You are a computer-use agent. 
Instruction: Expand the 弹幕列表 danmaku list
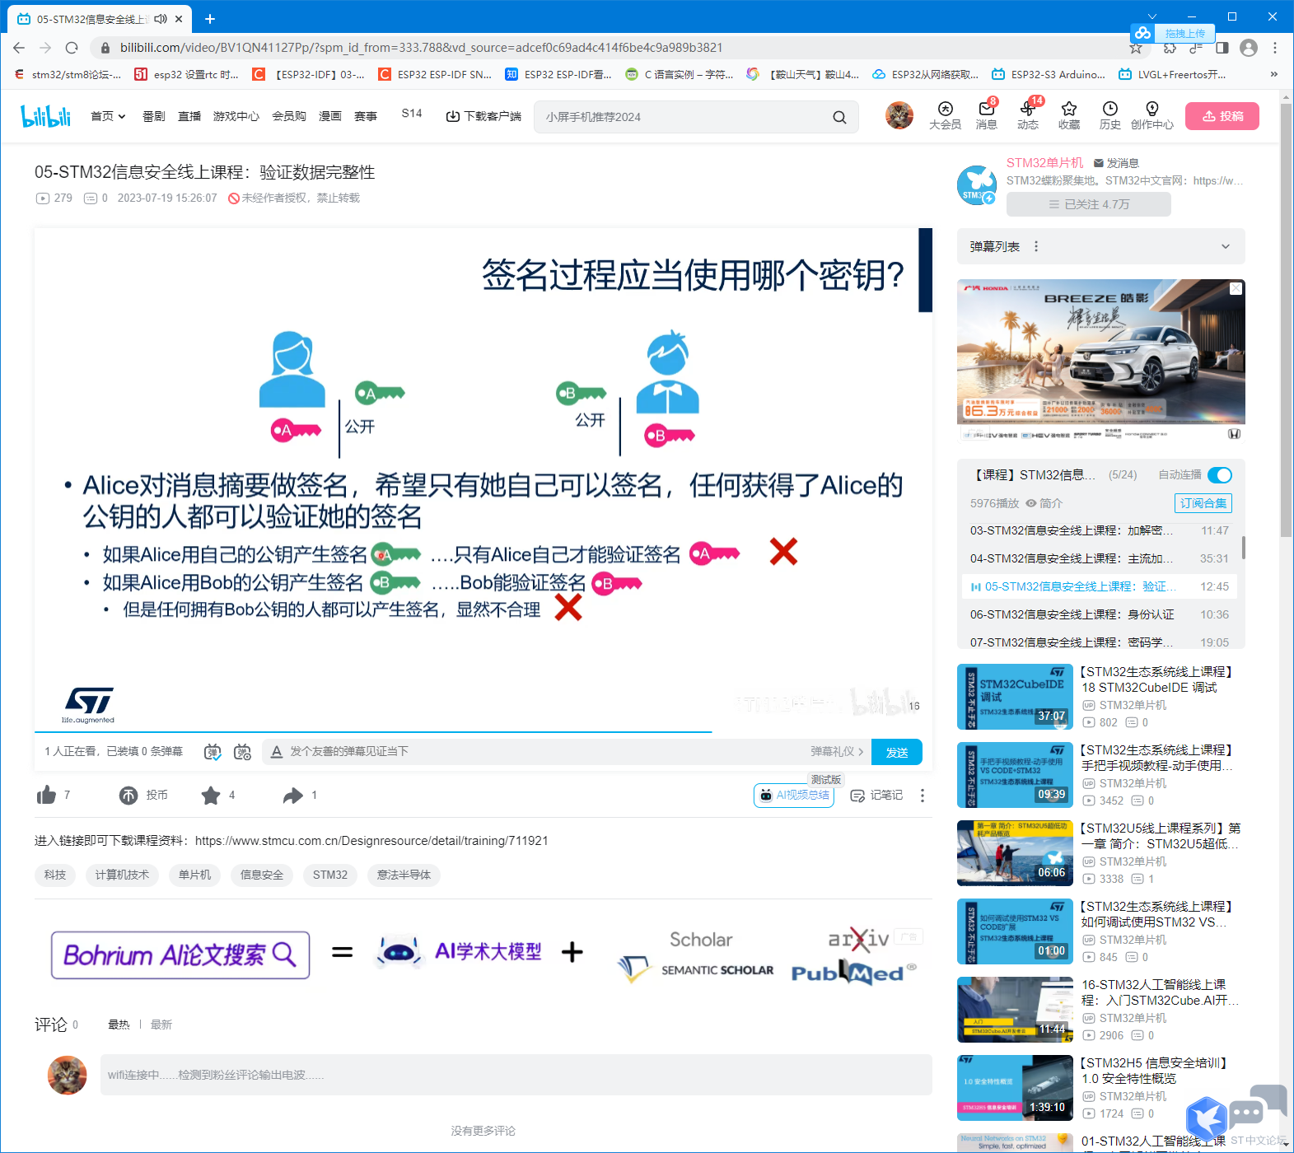(x=1226, y=246)
